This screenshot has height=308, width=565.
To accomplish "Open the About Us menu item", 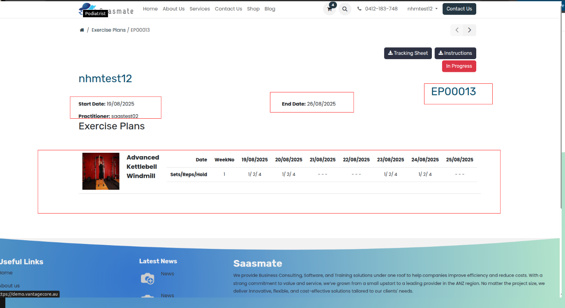I will click(173, 9).
